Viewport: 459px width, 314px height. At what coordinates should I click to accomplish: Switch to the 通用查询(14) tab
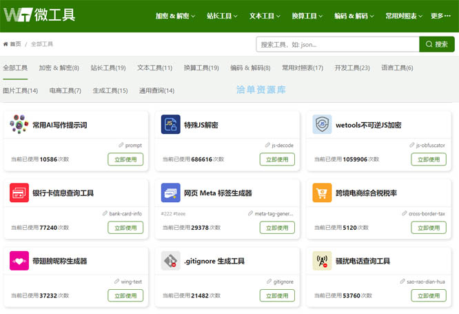point(156,90)
